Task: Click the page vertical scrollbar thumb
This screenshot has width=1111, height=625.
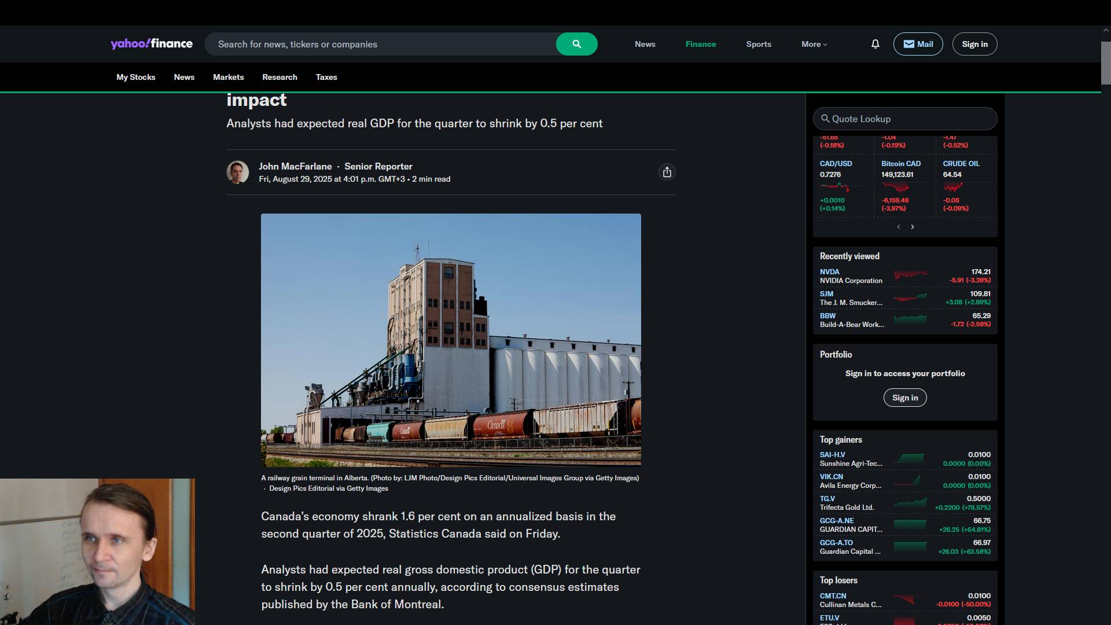Action: coord(1106,62)
